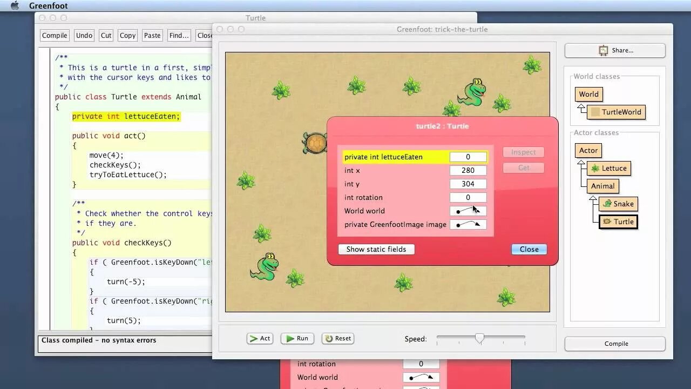This screenshot has height=389, width=691.
Task: Click Compile in the Turtle editor toolbar
Action: (55, 36)
